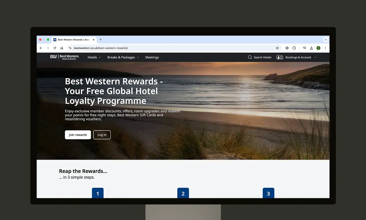Click the browser forward arrow

coord(48,48)
